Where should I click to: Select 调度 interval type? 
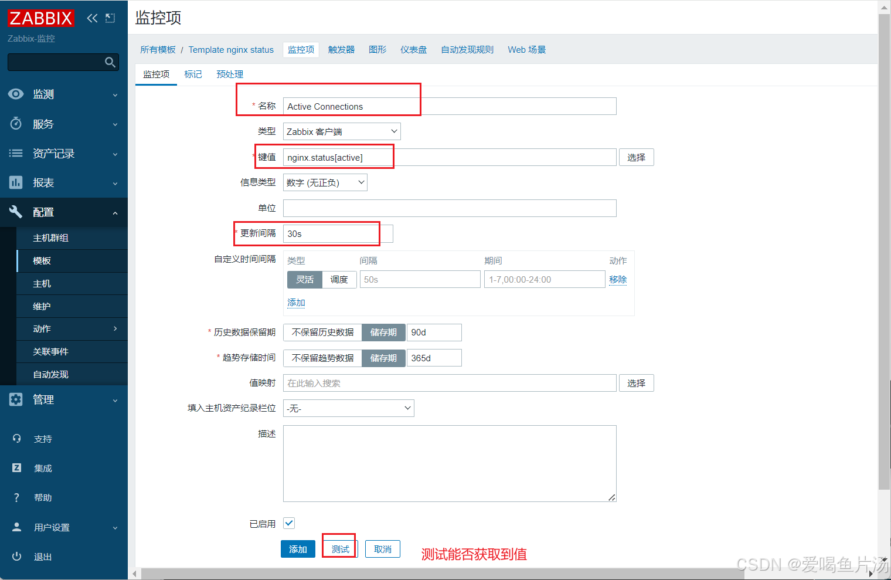point(339,280)
